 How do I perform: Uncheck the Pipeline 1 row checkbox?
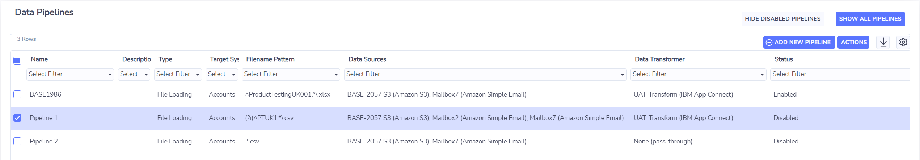(x=17, y=118)
